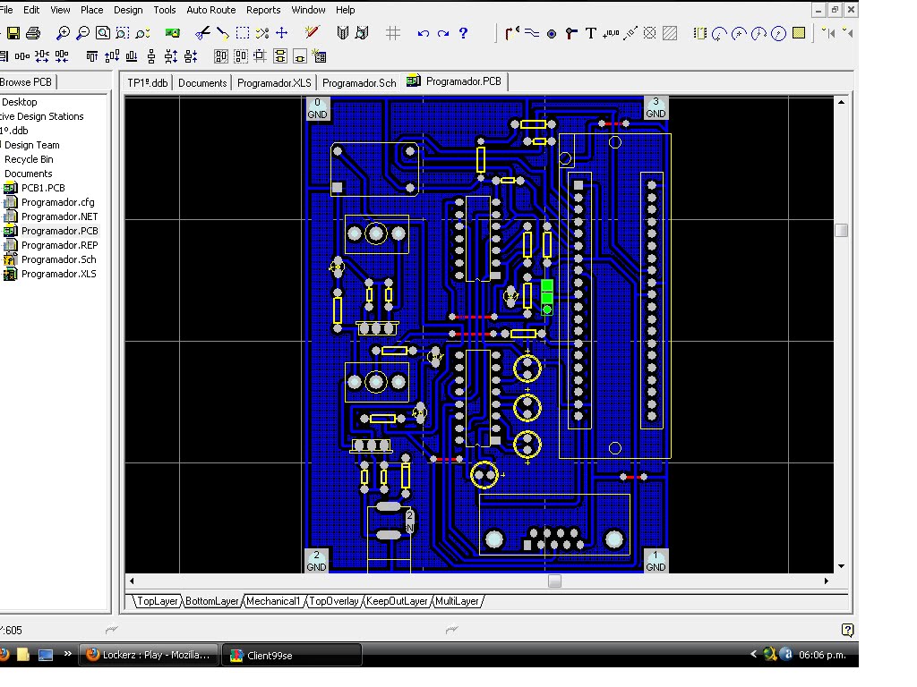Toggle the visible grid icon
This screenshot has height=687, width=917.
point(391,31)
